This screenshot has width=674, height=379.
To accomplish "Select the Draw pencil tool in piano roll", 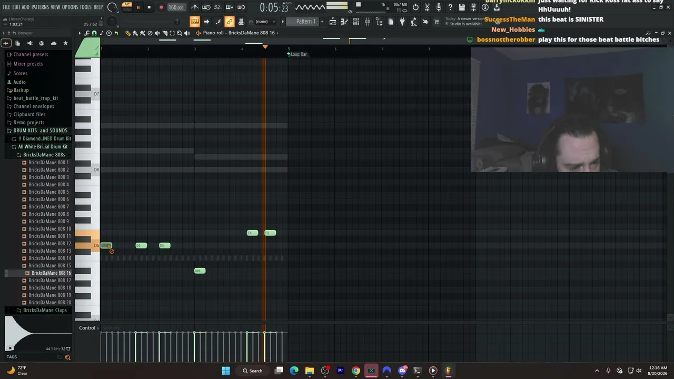I will coord(127,33).
